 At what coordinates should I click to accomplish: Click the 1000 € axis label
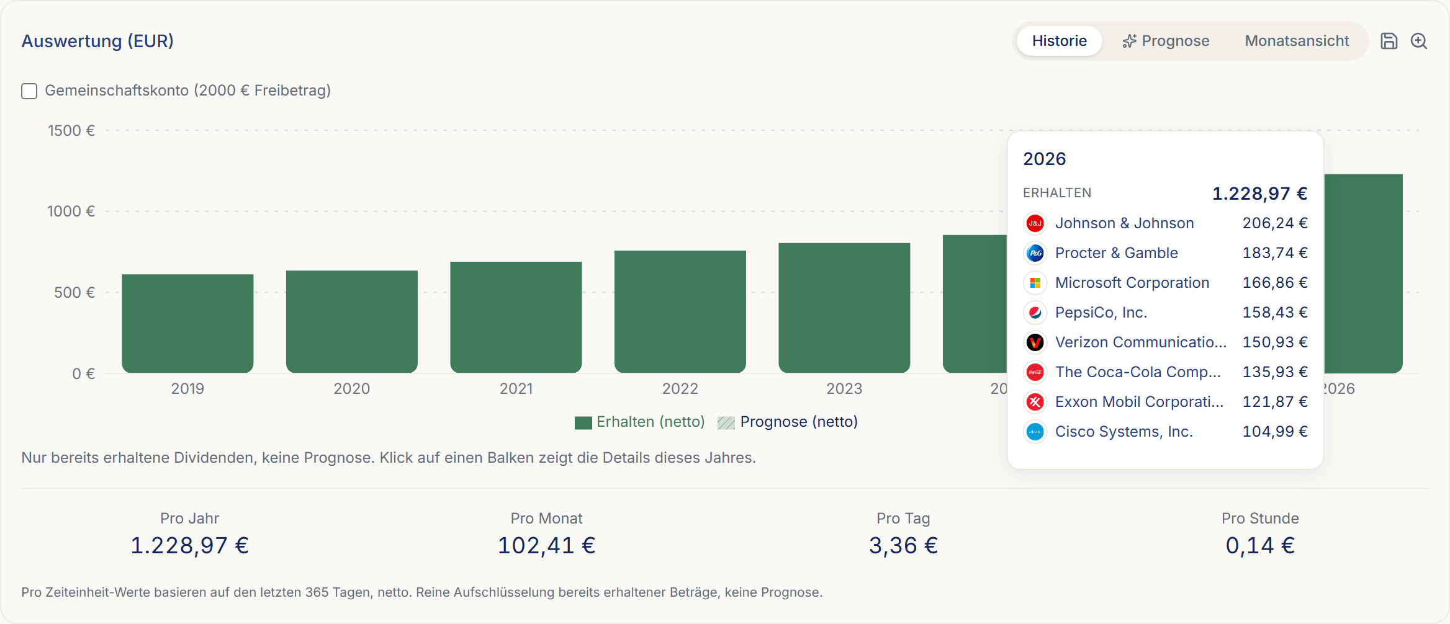(x=71, y=212)
